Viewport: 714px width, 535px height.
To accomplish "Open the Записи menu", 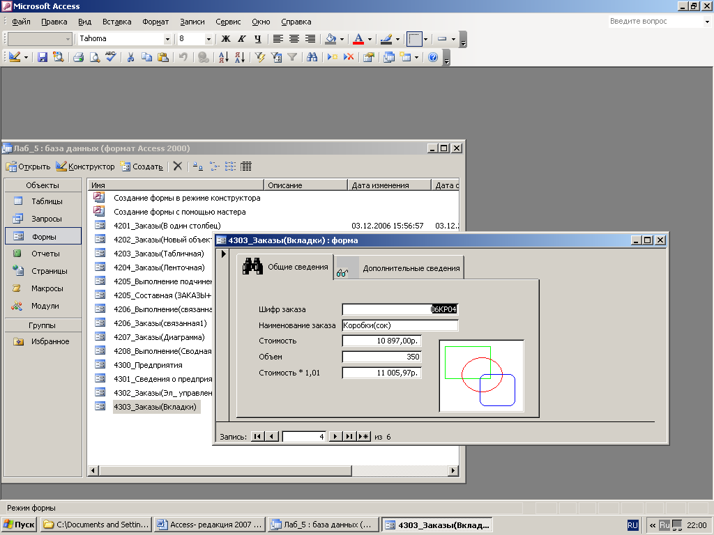I will 192,22.
